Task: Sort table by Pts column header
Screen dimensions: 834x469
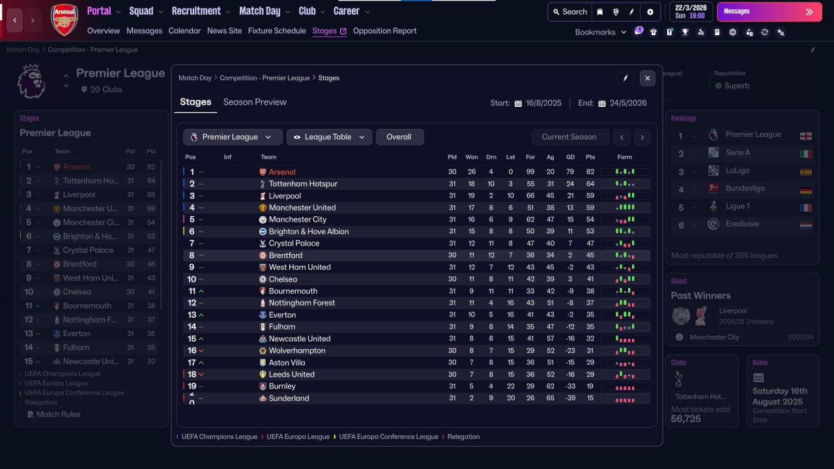Action: [x=590, y=157]
